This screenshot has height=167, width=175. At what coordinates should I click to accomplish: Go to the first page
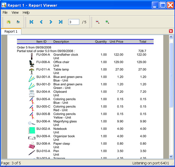(32, 22)
